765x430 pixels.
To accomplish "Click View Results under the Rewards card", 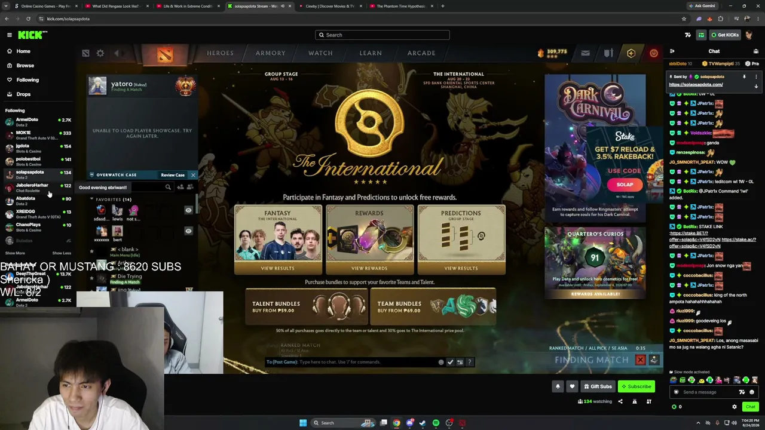I will coord(369,268).
